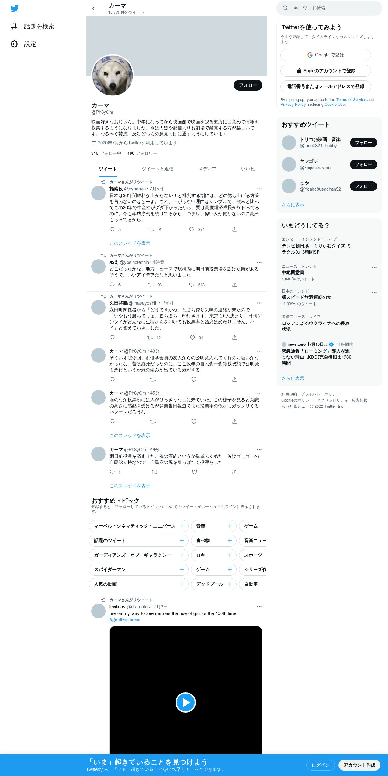Open more options for 中絶同意書 trend
This screenshot has width=388, height=776.
click(x=374, y=267)
